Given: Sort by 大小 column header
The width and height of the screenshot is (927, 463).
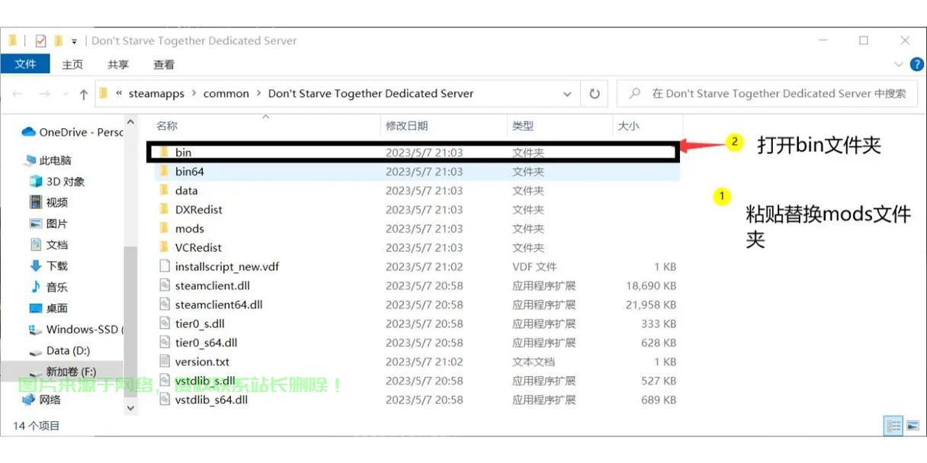Looking at the screenshot, I should pos(628,126).
